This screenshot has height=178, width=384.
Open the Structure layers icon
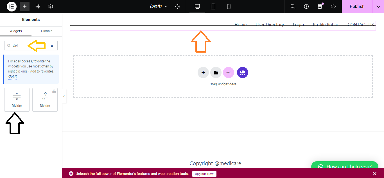[51, 6]
